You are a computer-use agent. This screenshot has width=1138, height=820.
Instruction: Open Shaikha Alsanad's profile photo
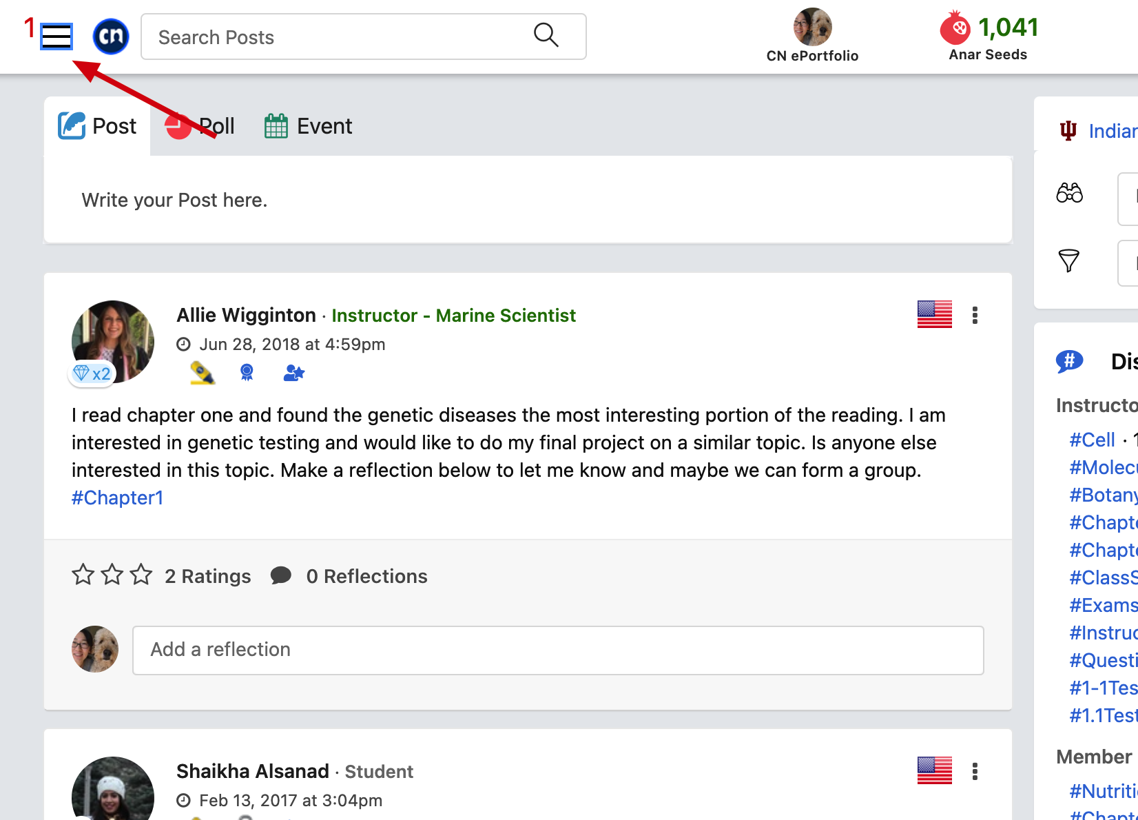click(113, 790)
